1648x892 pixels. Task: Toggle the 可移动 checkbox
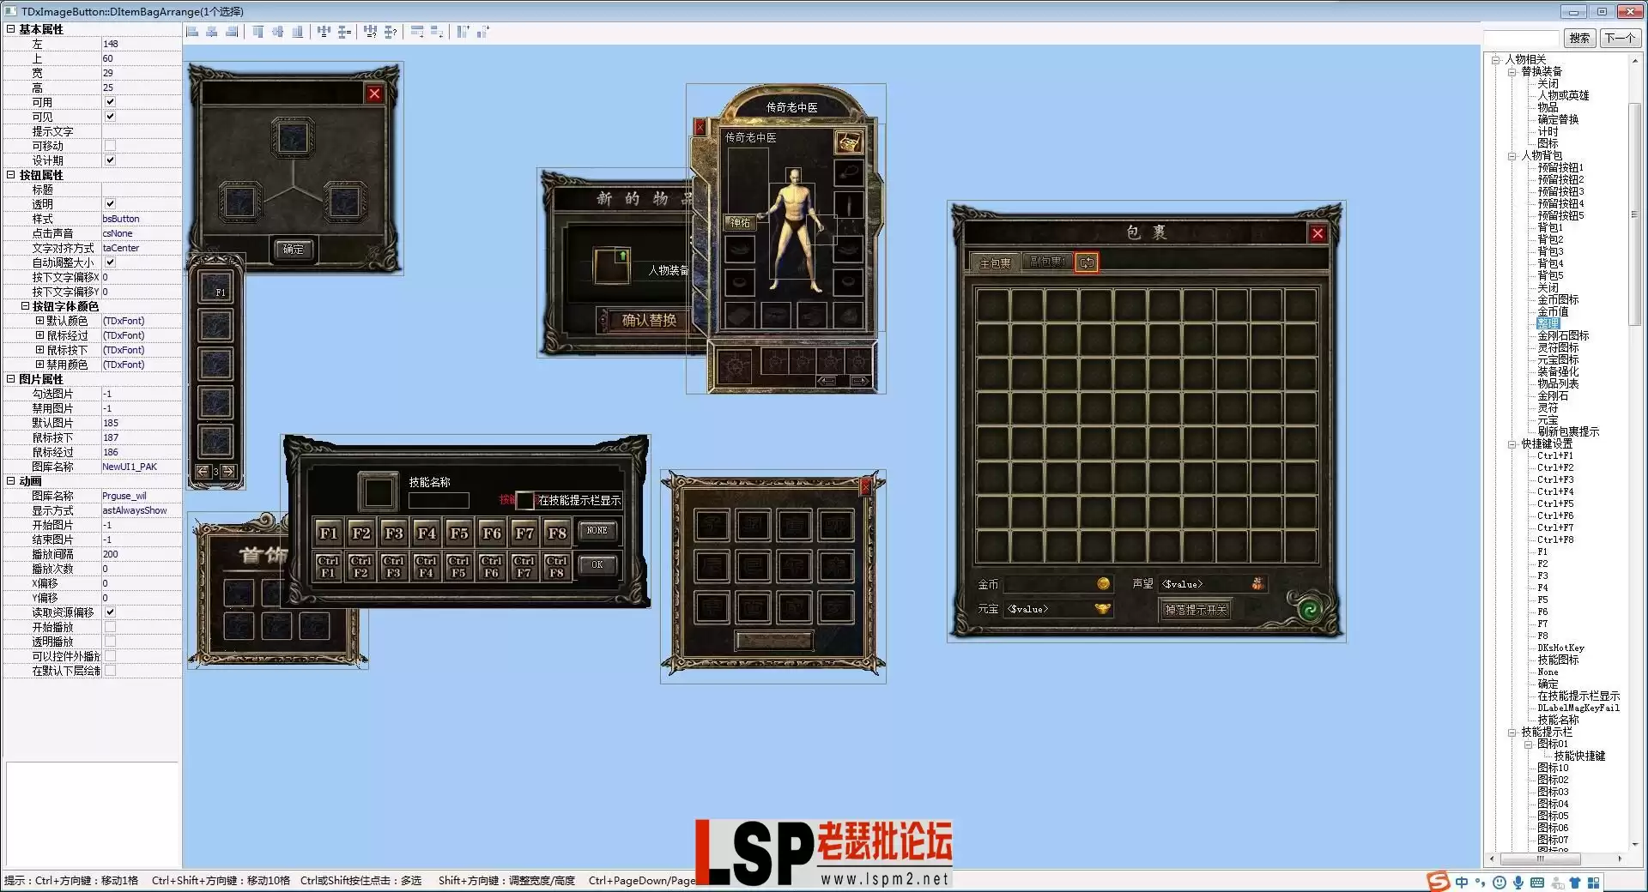click(110, 146)
